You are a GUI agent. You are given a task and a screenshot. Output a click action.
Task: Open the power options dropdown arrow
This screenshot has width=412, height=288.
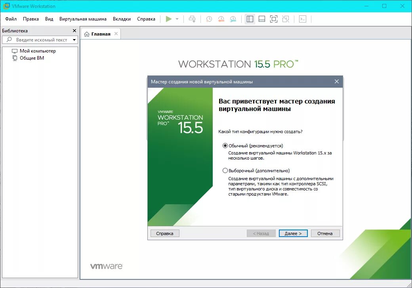pyautogui.click(x=177, y=19)
